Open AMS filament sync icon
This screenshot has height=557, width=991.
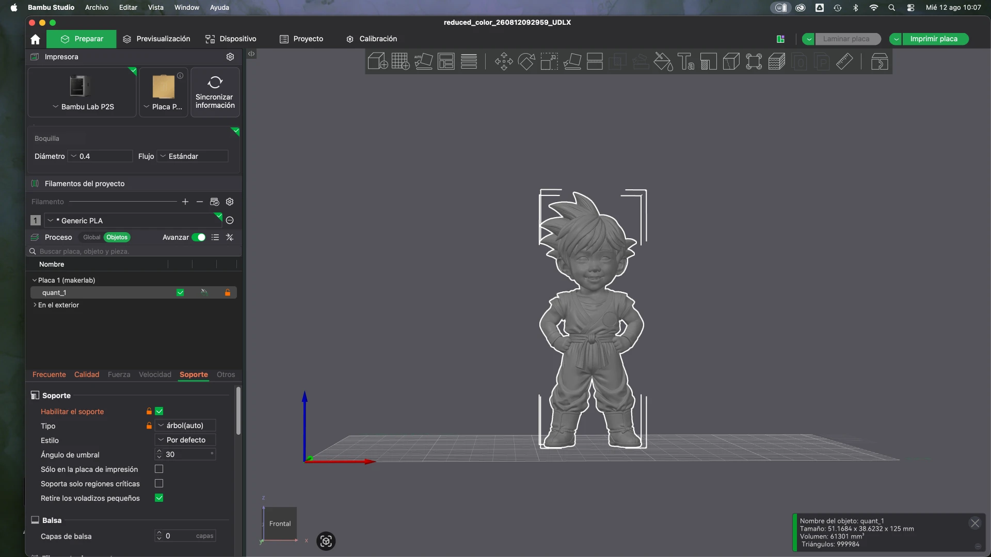pyautogui.click(x=215, y=202)
